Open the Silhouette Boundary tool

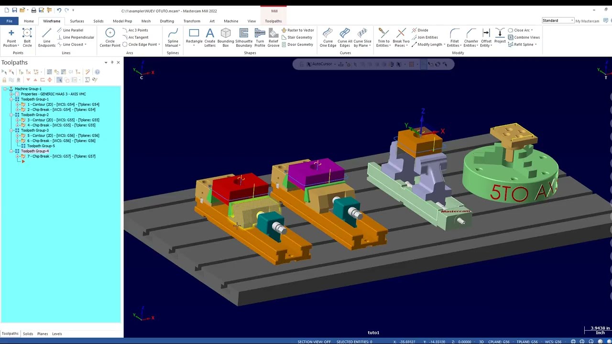click(244, 37)
